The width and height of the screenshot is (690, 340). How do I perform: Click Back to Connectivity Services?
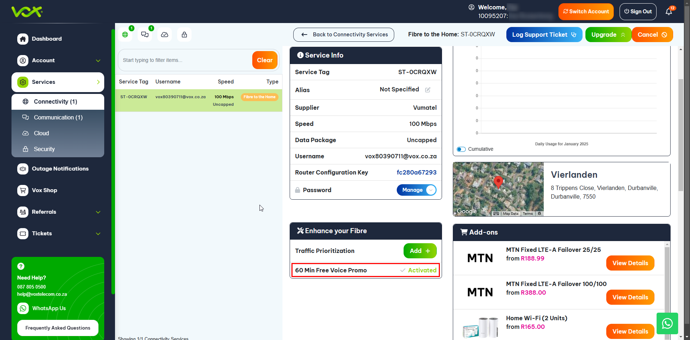tap(344, 35)
